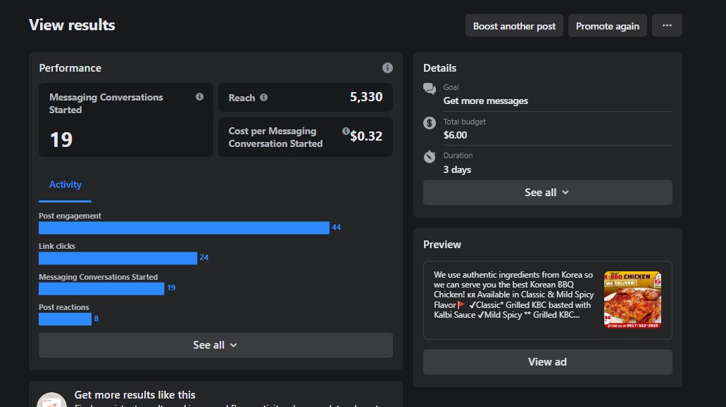726x407 pixels.
Task: Expand See all under Activity bars
Action: (x=215, y=345)
